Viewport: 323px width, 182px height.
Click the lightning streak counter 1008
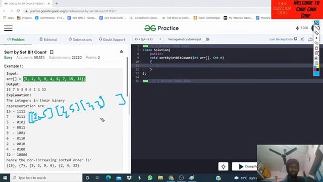pyautogui.click(x=302, y=28)
